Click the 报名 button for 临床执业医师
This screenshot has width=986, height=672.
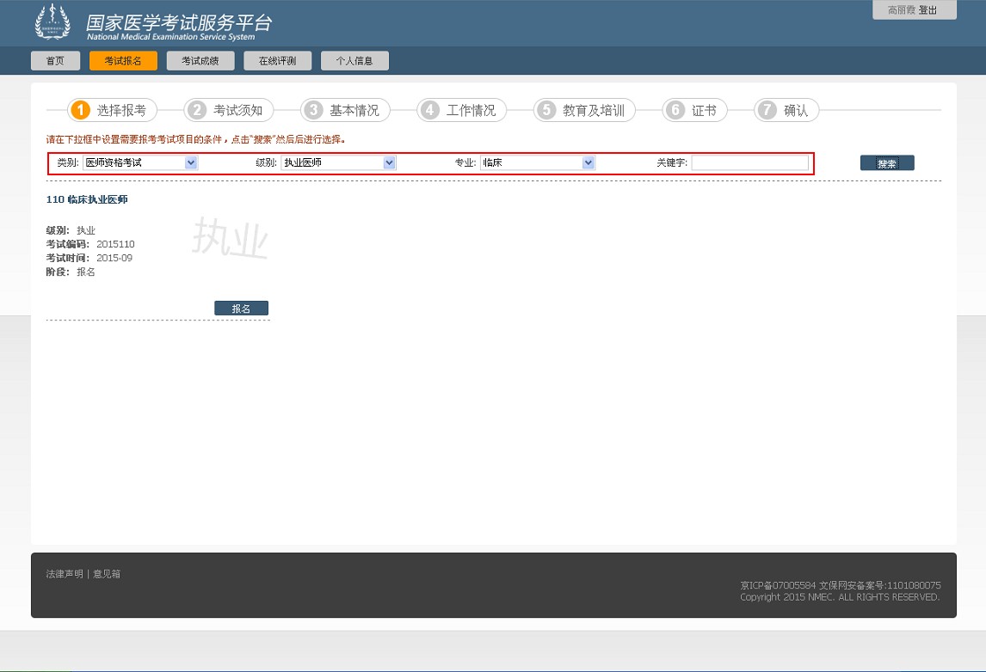[241, 309]
